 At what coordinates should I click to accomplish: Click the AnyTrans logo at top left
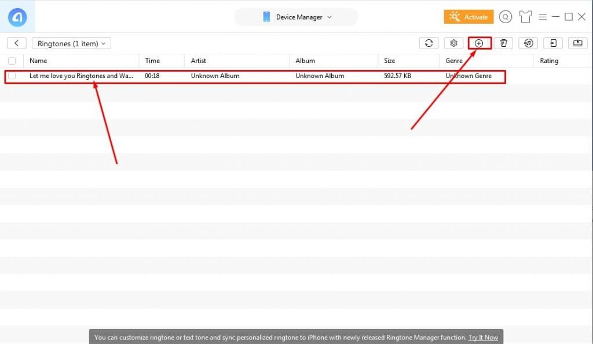[17, 17]
